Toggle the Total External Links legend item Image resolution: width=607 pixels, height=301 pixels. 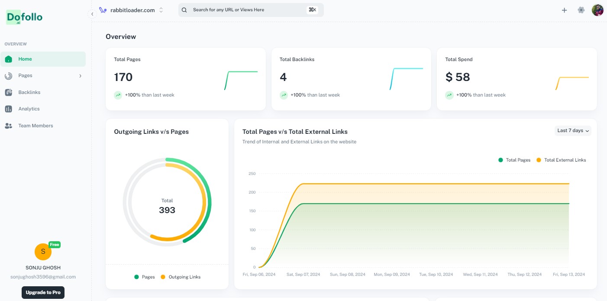point(561,160)
